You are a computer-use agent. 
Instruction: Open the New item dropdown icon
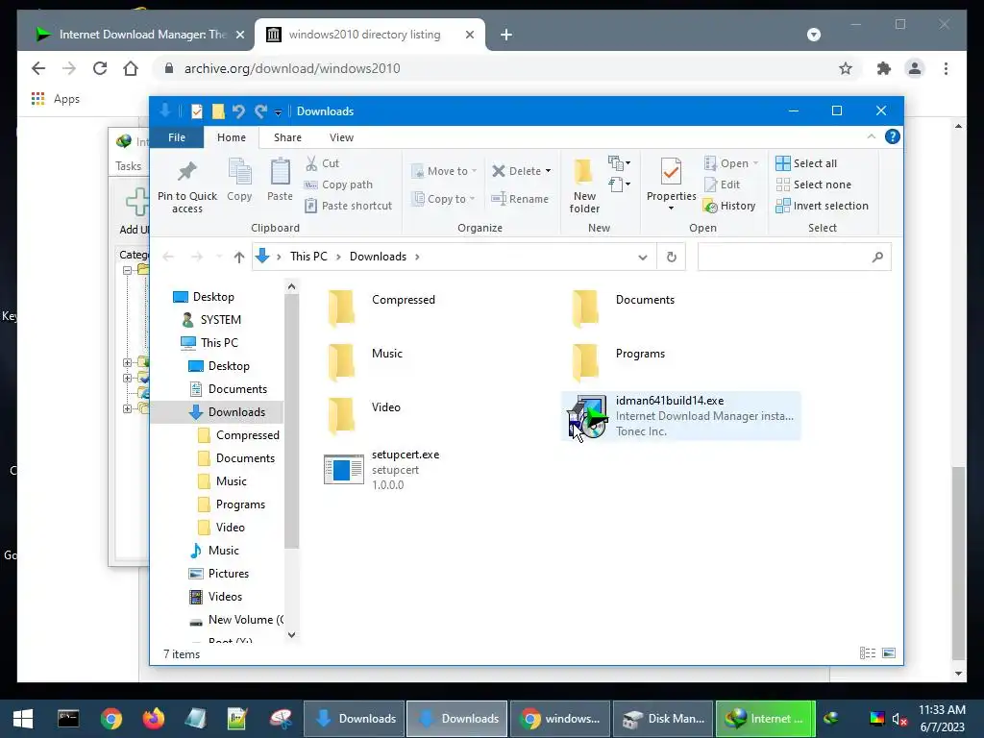(620, 163)
